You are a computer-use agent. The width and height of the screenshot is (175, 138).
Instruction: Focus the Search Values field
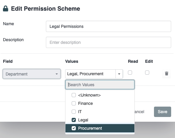pos(100,85)
